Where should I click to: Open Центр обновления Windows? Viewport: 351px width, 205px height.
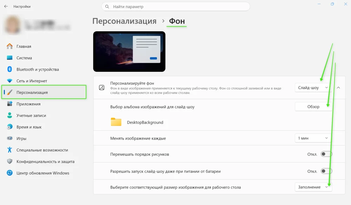pos(44,173)
